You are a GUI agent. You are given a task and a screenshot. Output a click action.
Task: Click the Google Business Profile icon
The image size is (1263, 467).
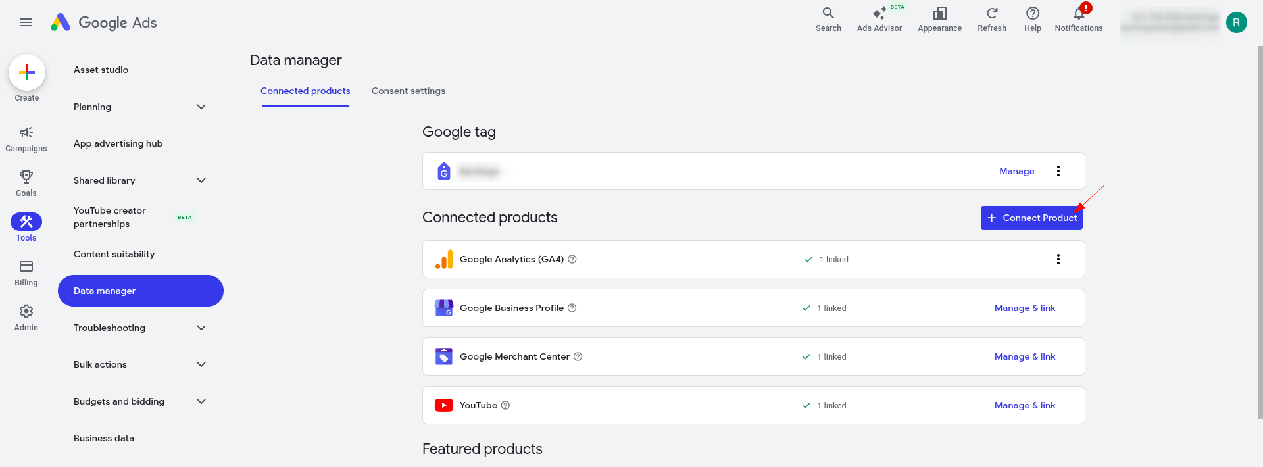[x=444, y=308]
